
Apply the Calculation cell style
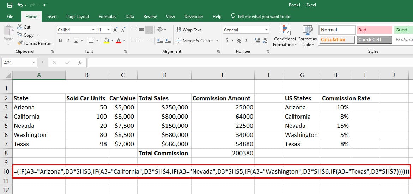tap(337, 40)
